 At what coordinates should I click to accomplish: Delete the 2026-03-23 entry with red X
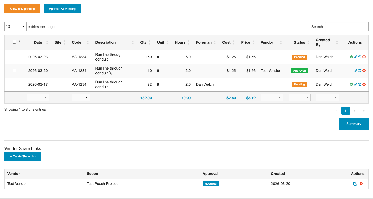[x=364, y=57]
